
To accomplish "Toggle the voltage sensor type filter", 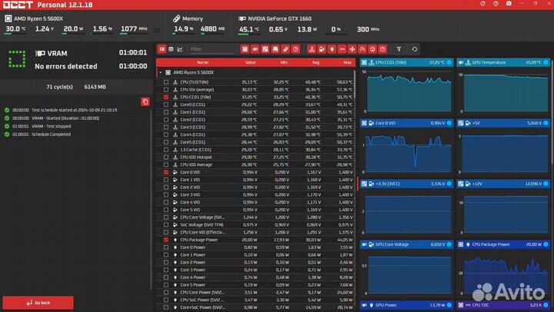I will [x=322, y=49].
